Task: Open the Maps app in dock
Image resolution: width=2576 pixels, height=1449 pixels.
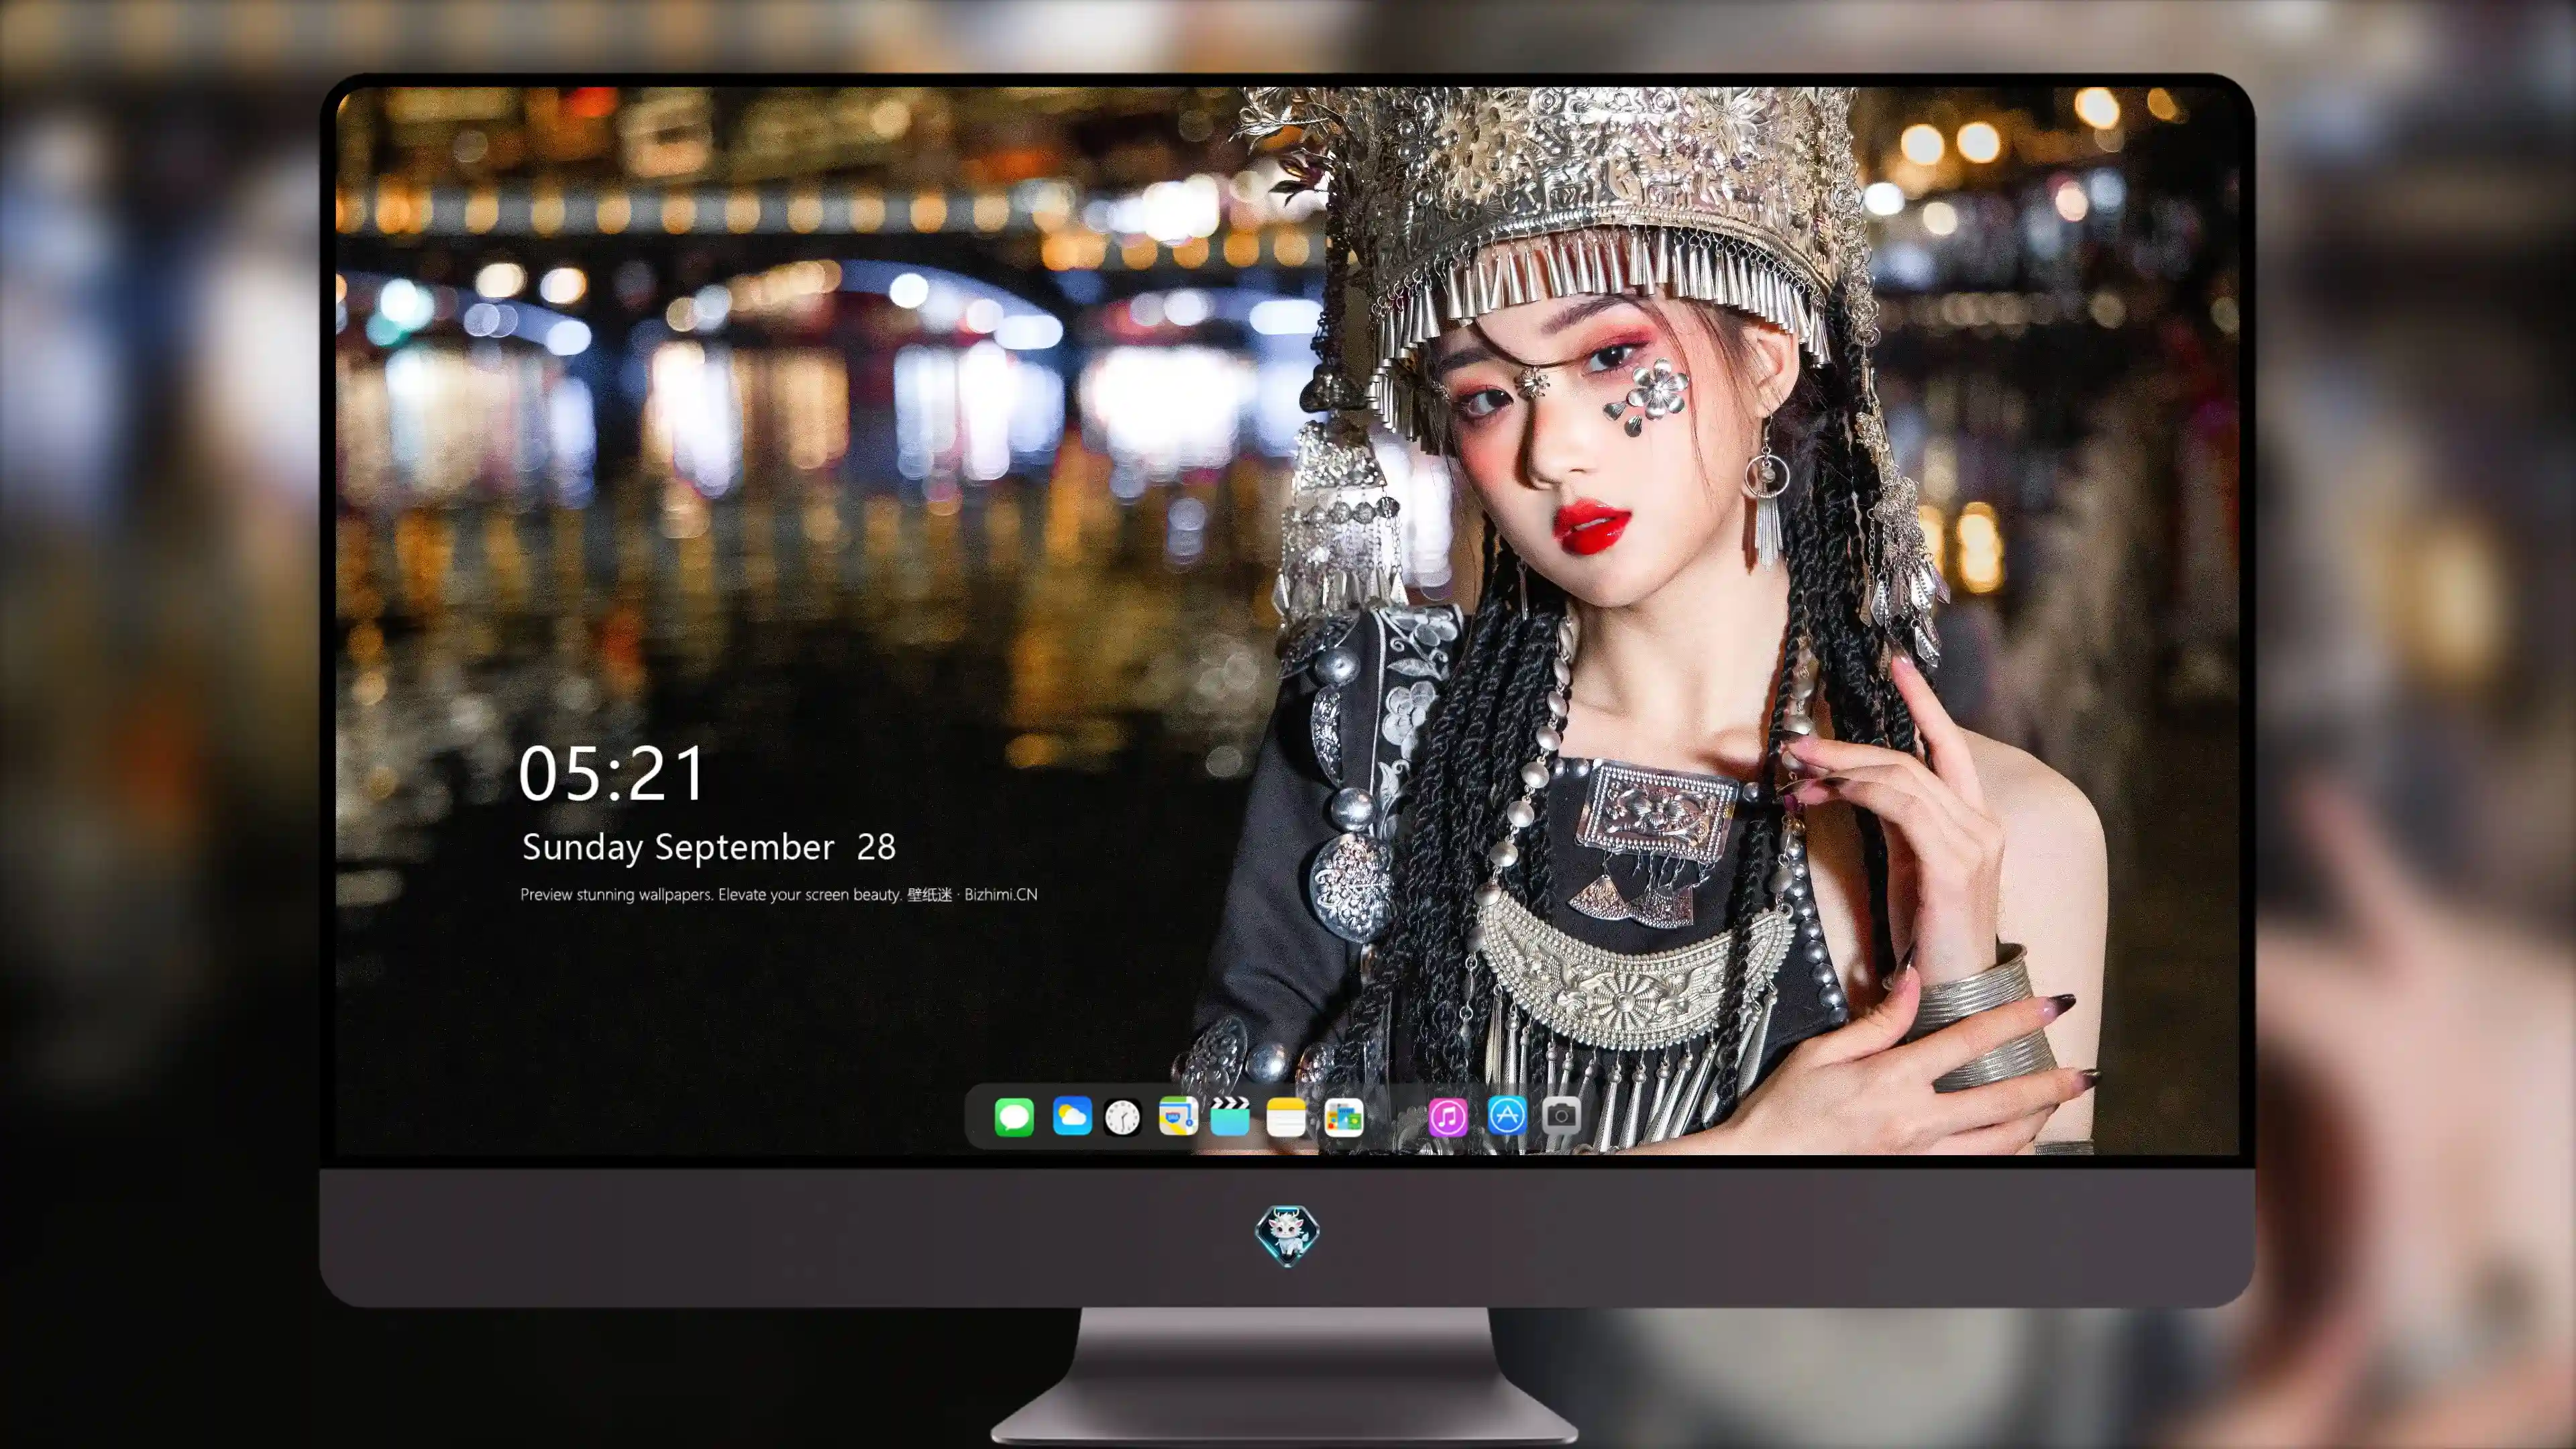Action: click(x=1178, y=1116)
